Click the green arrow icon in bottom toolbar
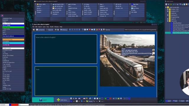Viewport: 189px width, 106px height. pos(105,98)
